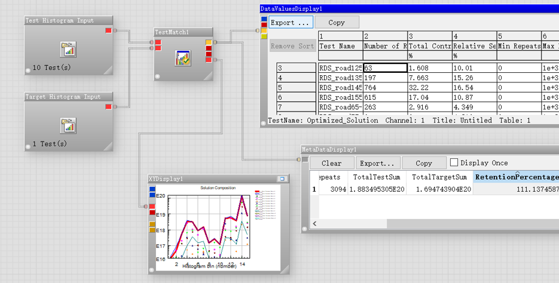Click the 10 Test(s) label
The height and width of the screenshot is (283, 559).
click(51, 67)
